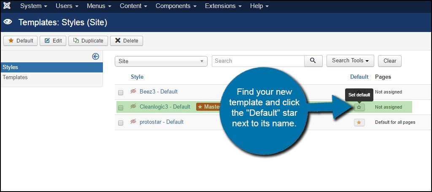Click the Master badge on Cleanlogic3
432x192 pixels.
[208, 107]
